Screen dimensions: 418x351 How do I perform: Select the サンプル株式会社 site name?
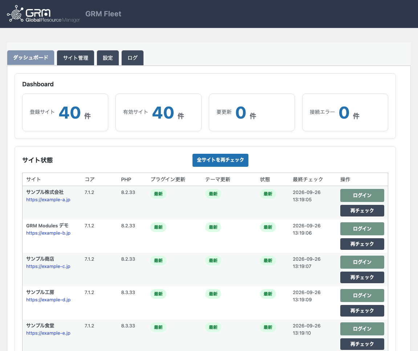click(45, 192)
